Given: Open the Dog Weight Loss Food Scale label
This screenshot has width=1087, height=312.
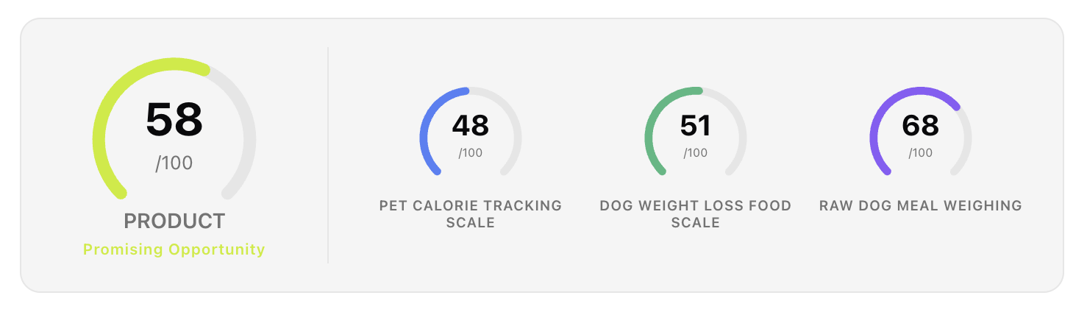Looking at the screenshot, I should pos(696,213).
